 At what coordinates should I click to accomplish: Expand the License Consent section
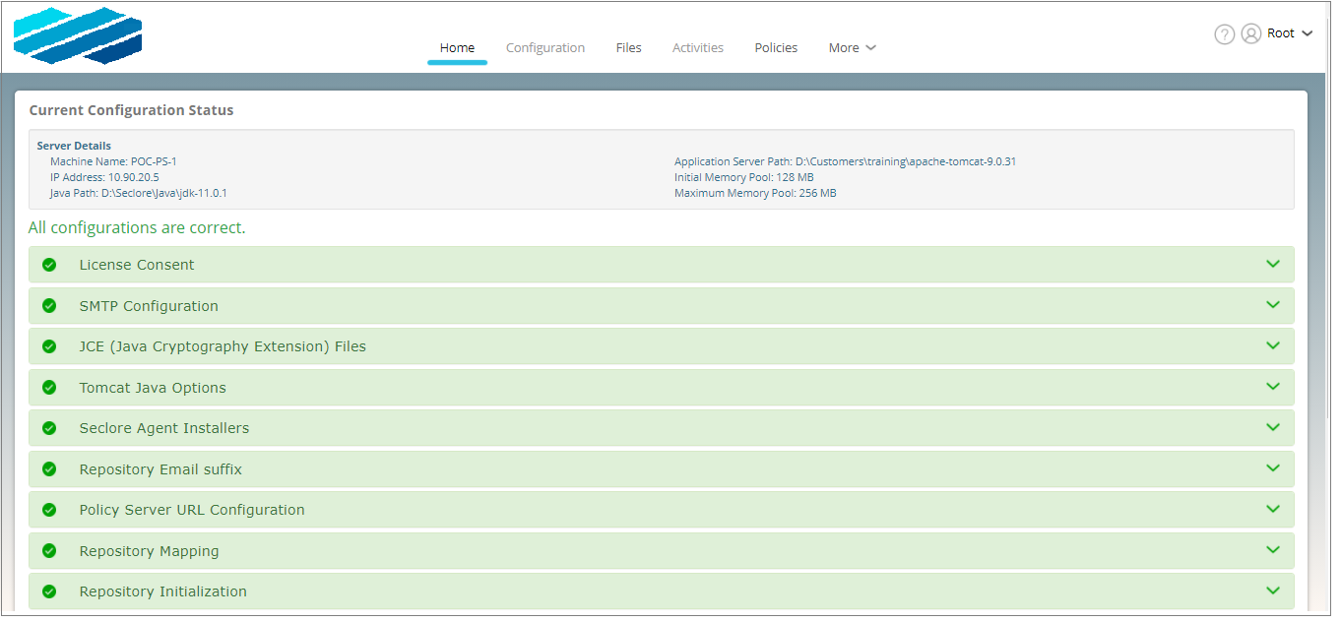pyautogui.click(x=1273, y=264)
